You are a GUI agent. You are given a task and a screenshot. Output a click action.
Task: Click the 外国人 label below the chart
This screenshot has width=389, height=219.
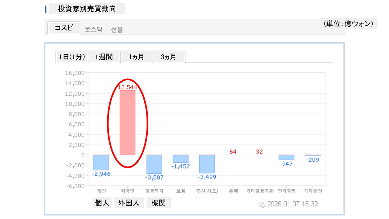point(129,203)
